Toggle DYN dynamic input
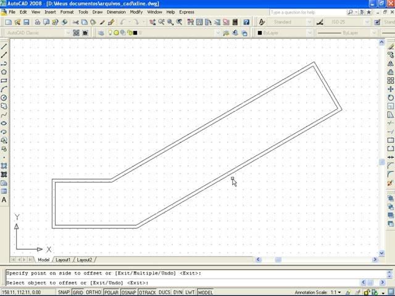Image resolution: width=395 pixels, height=296 pixels. [x=178, y=292]
